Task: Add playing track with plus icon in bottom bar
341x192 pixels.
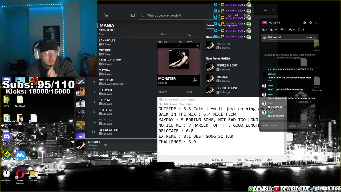Action: pos(105,145)
